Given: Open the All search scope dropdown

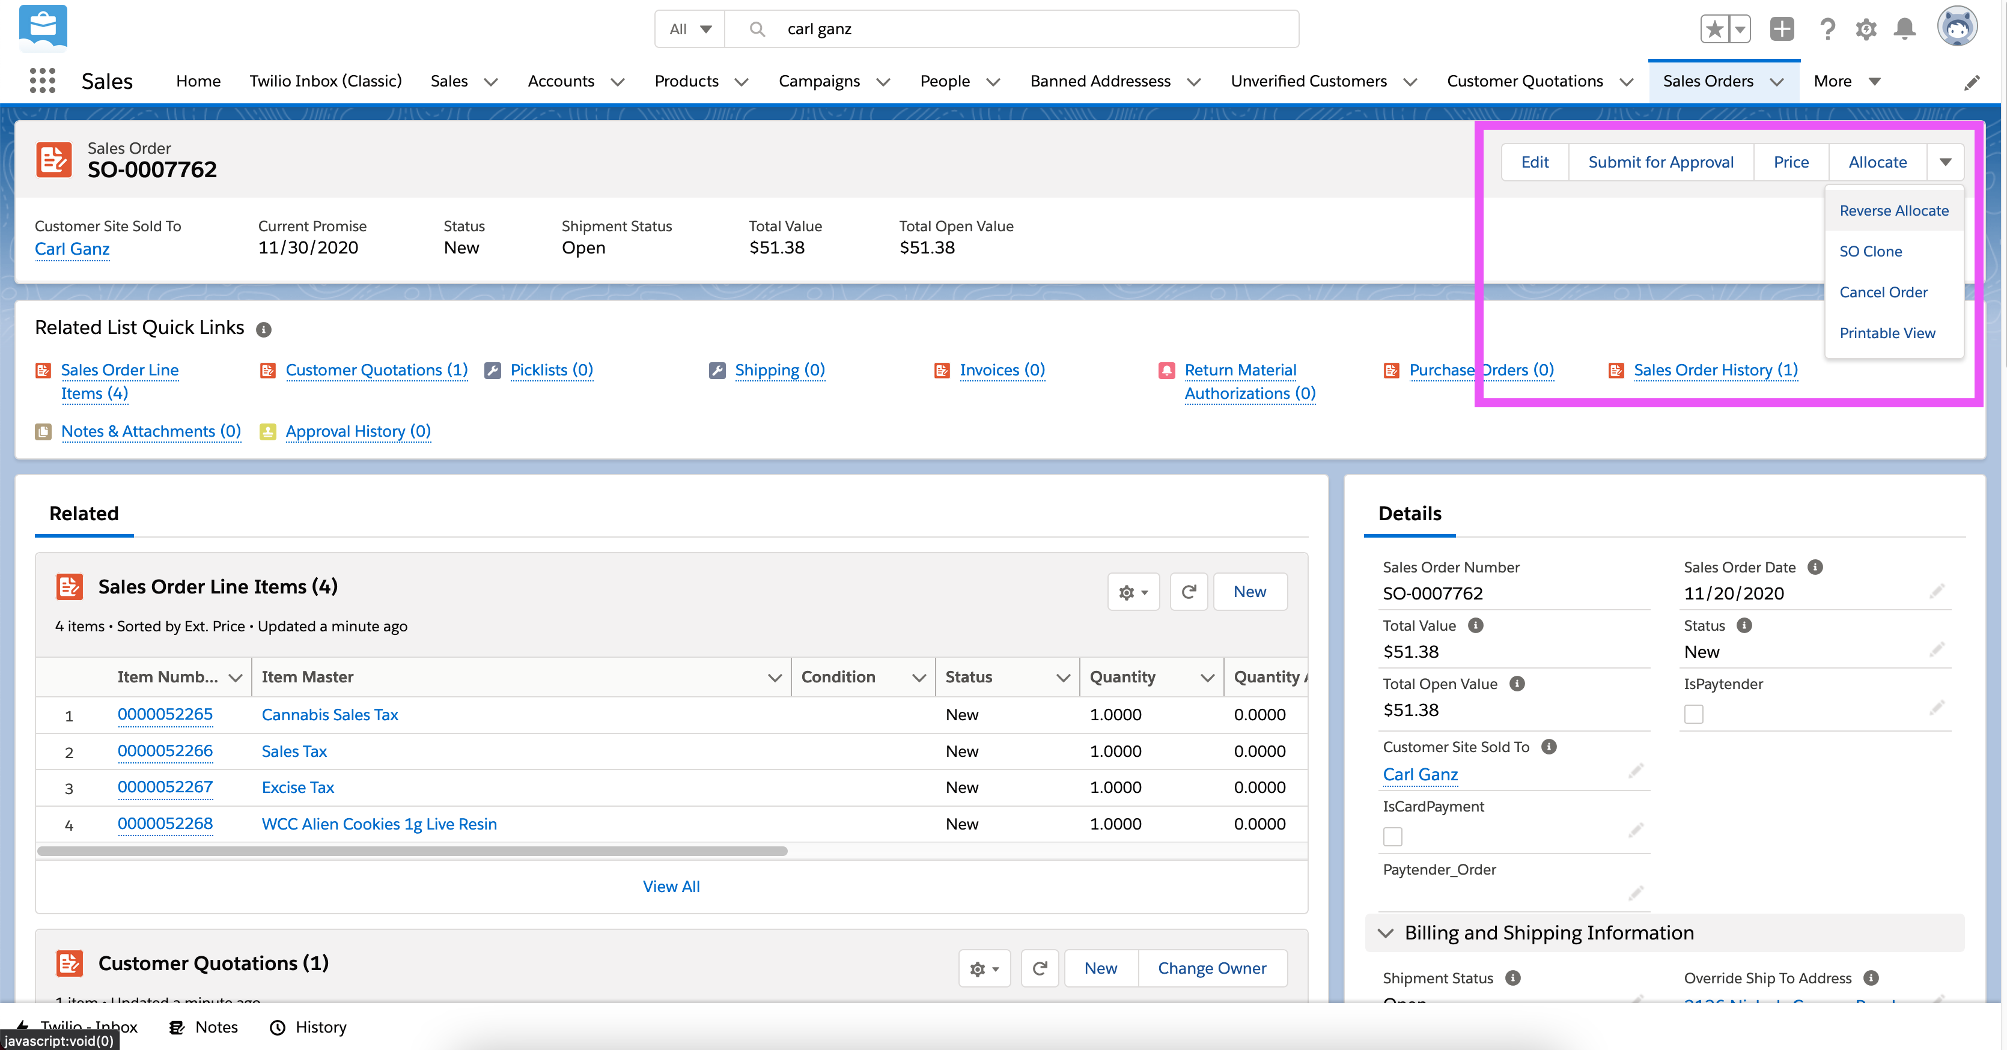Looking at the screenshot, I should [x=690, y=29].
